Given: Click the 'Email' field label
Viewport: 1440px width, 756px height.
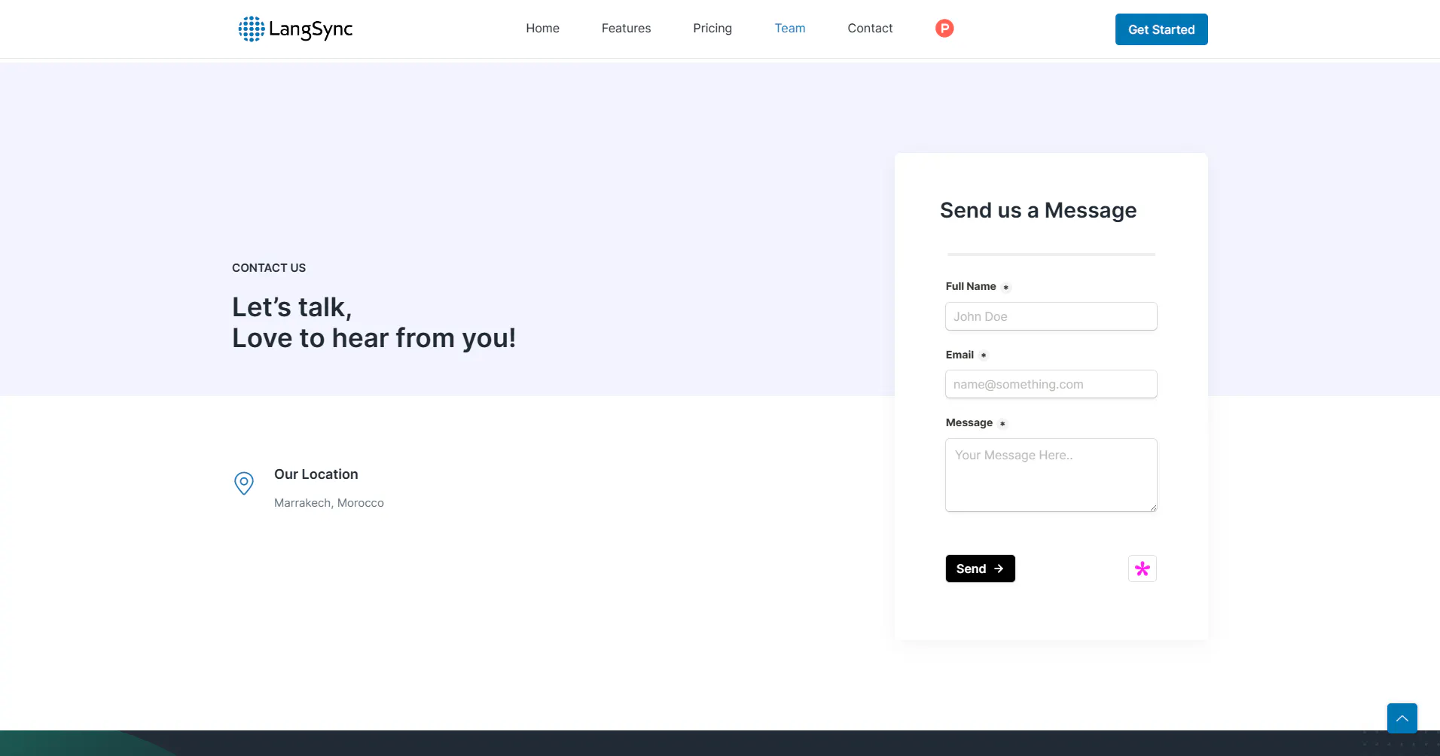Looking at the screenshot, I should (959, 355).
